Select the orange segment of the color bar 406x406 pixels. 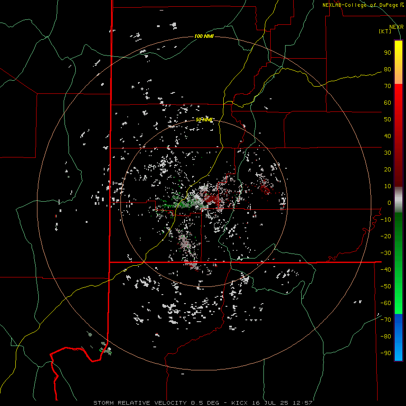point(398,76)
